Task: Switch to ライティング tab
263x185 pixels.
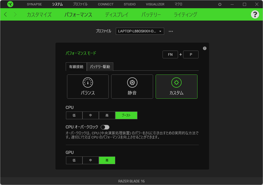Action: [x=185, y=14]
